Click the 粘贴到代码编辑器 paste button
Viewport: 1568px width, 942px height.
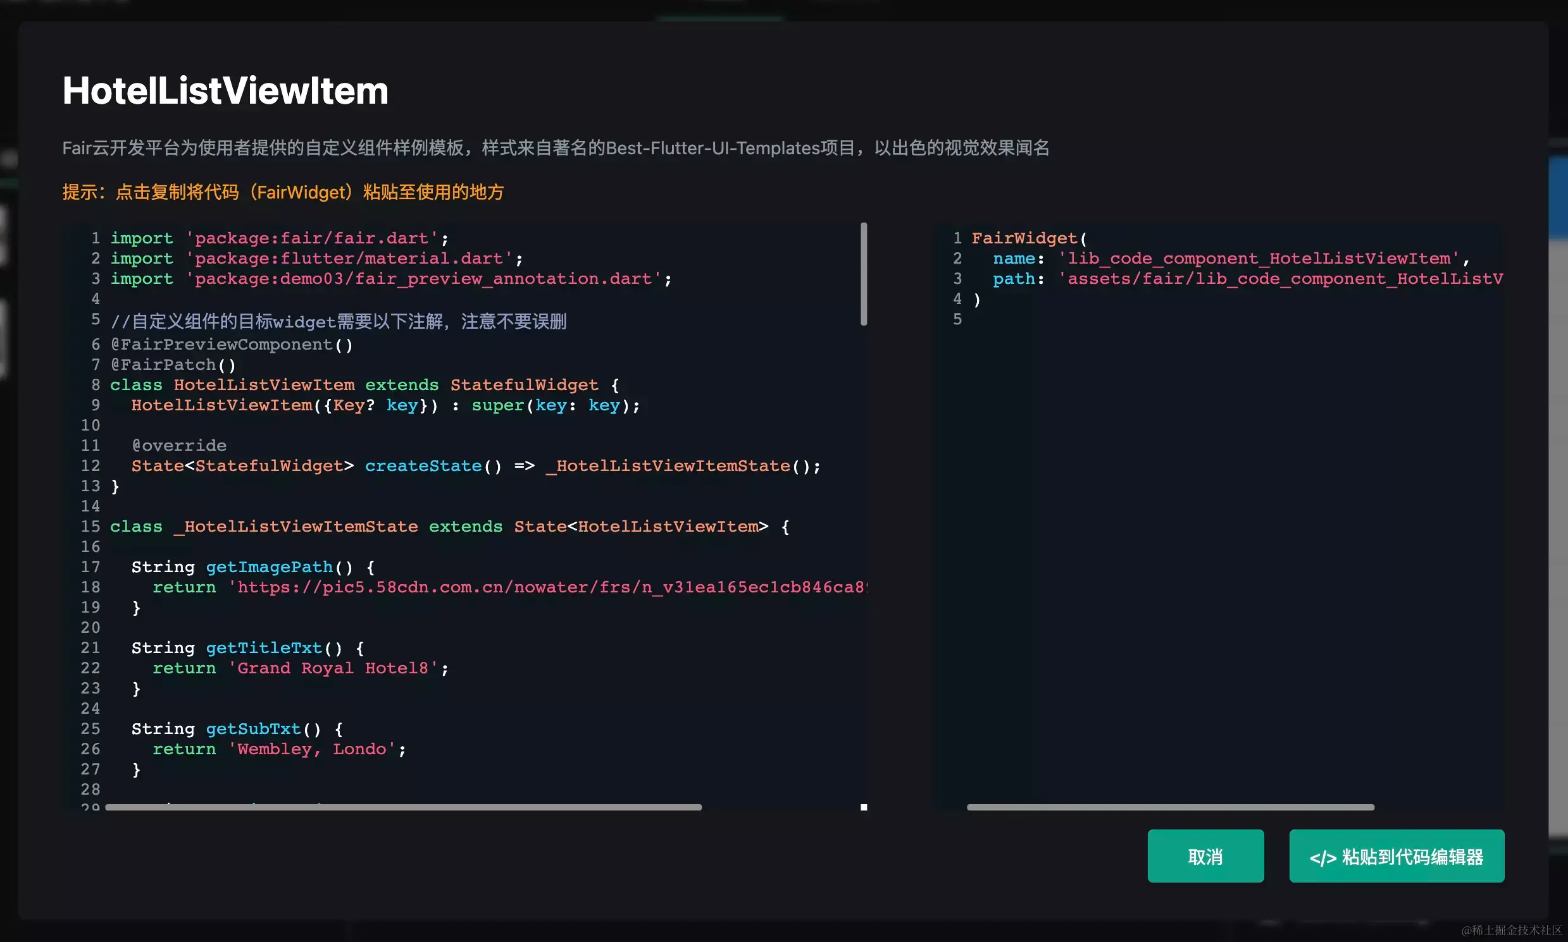click(x=1396, y=855)
